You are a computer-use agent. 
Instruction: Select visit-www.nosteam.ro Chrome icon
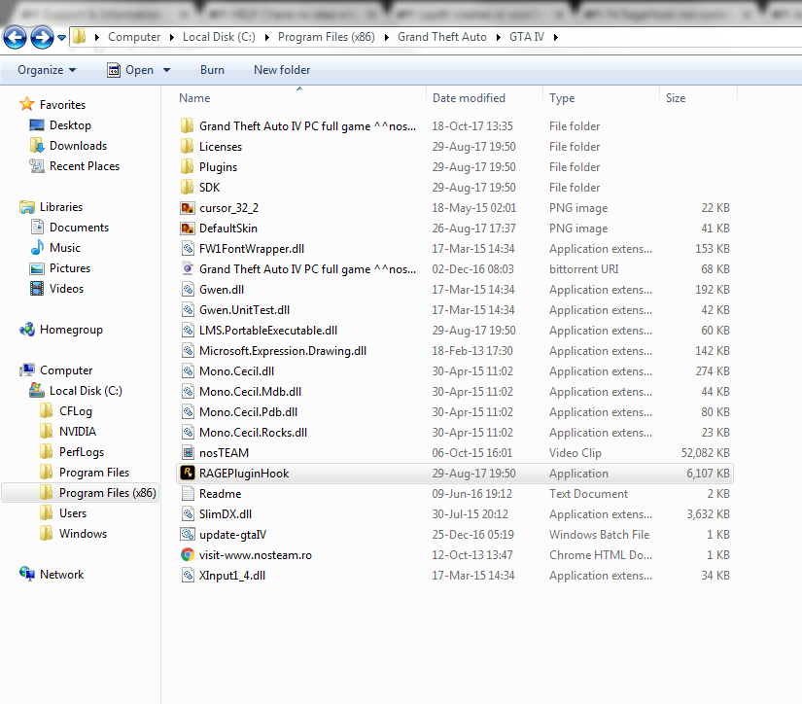click(x=188, y=554)
